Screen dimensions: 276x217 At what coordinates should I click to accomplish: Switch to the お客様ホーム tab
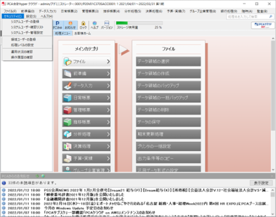pyautogui.click(x=83, y=33)
